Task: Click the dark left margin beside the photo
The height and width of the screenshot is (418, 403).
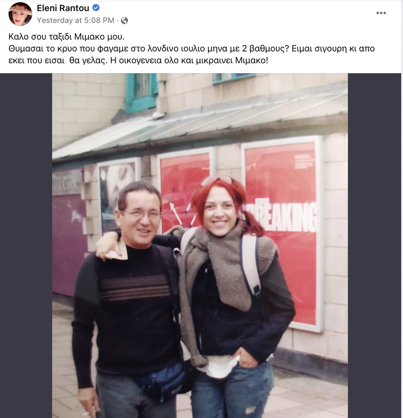Action: coord(26,245)
